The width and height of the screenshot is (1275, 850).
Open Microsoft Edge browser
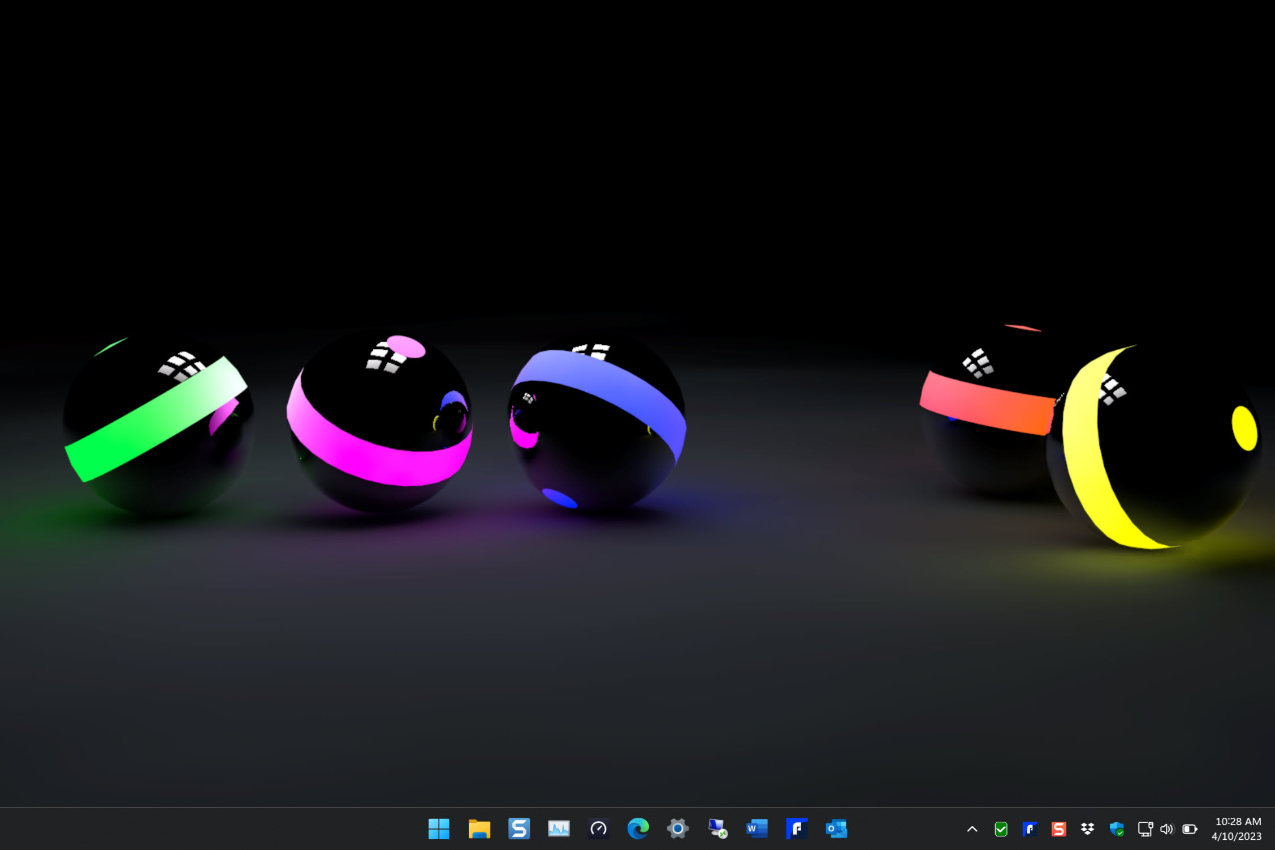pos(638,829)
